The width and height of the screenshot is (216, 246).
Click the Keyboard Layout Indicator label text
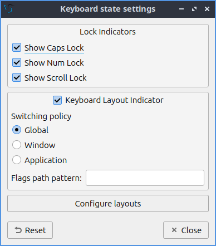pyautogui.click(x=114, y=100)
